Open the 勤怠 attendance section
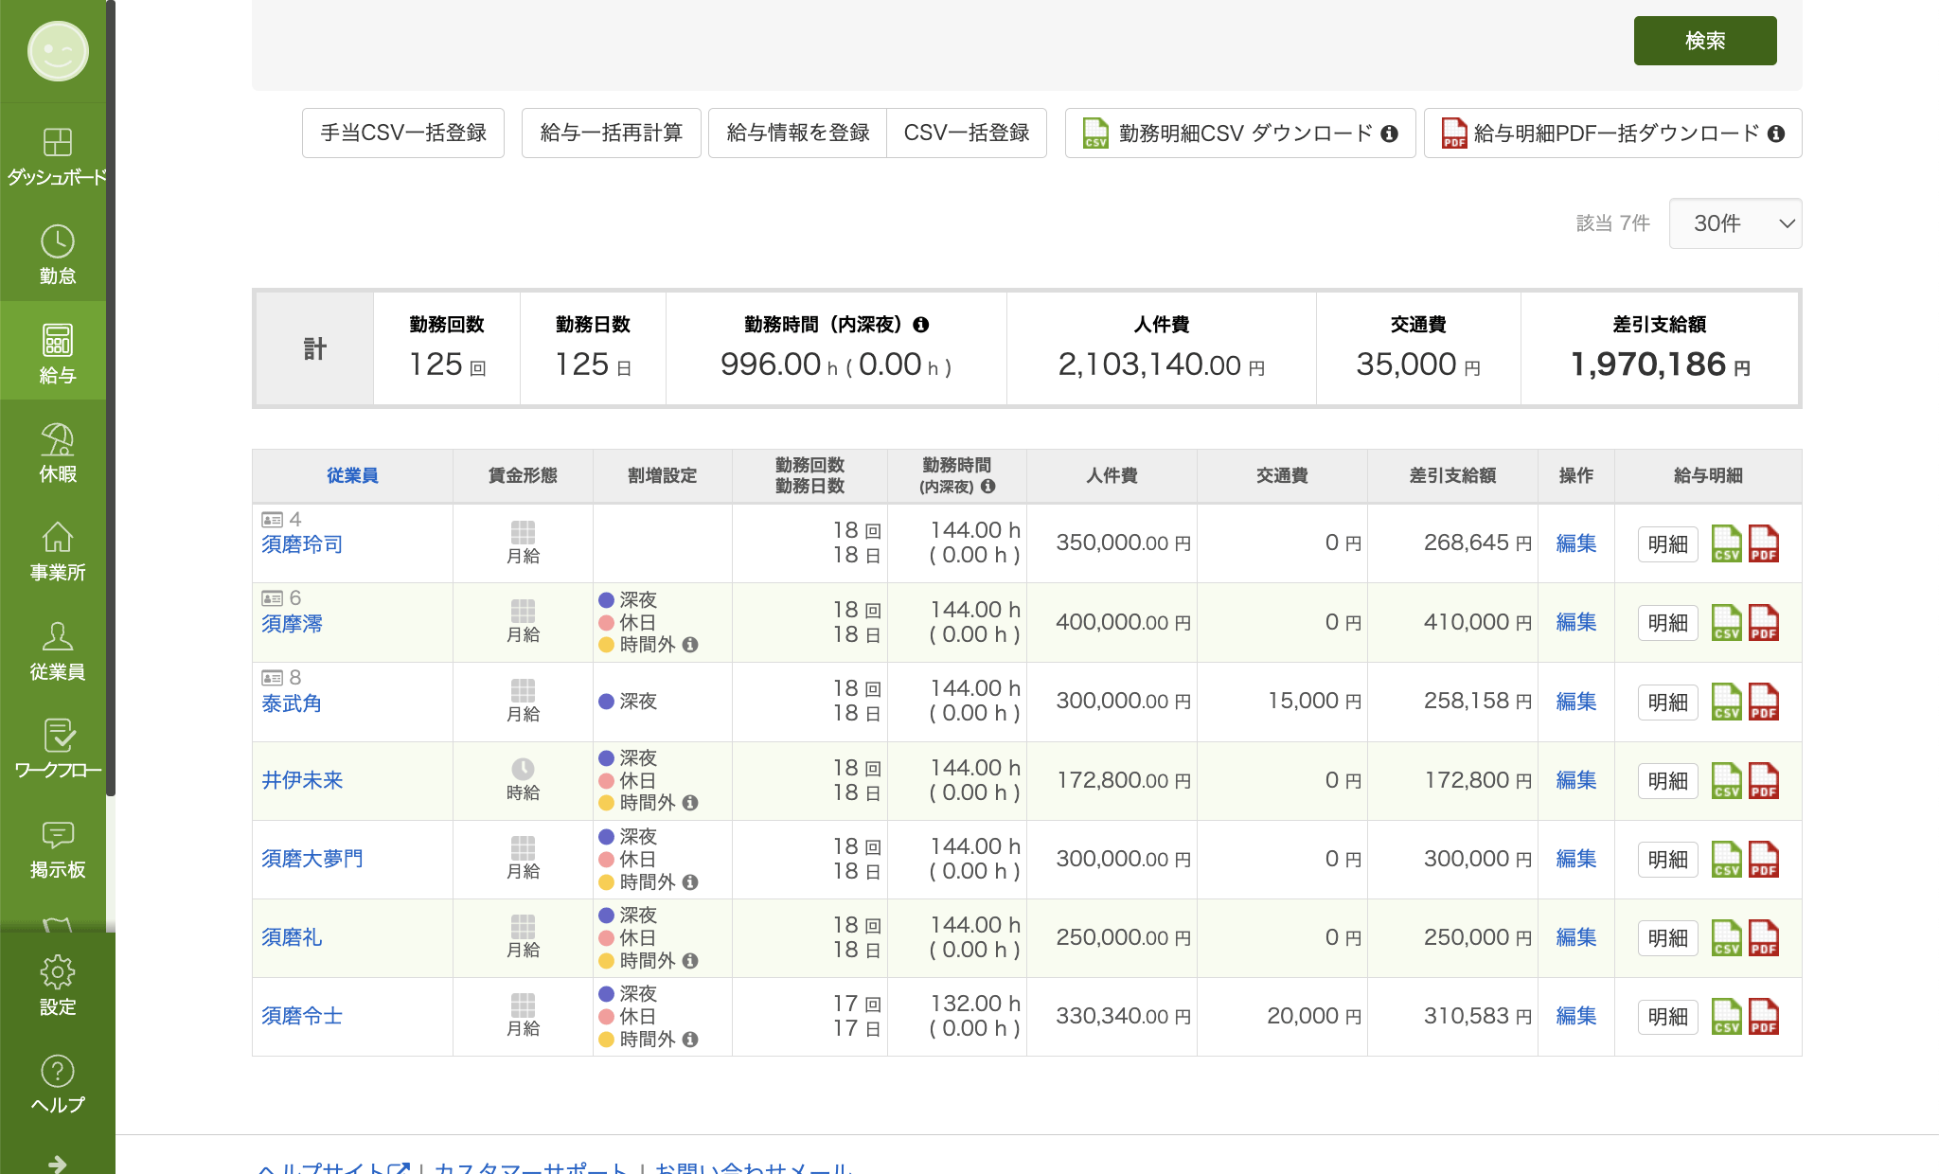Screen dimensions: 1939x1174 (x=58, y=253)
